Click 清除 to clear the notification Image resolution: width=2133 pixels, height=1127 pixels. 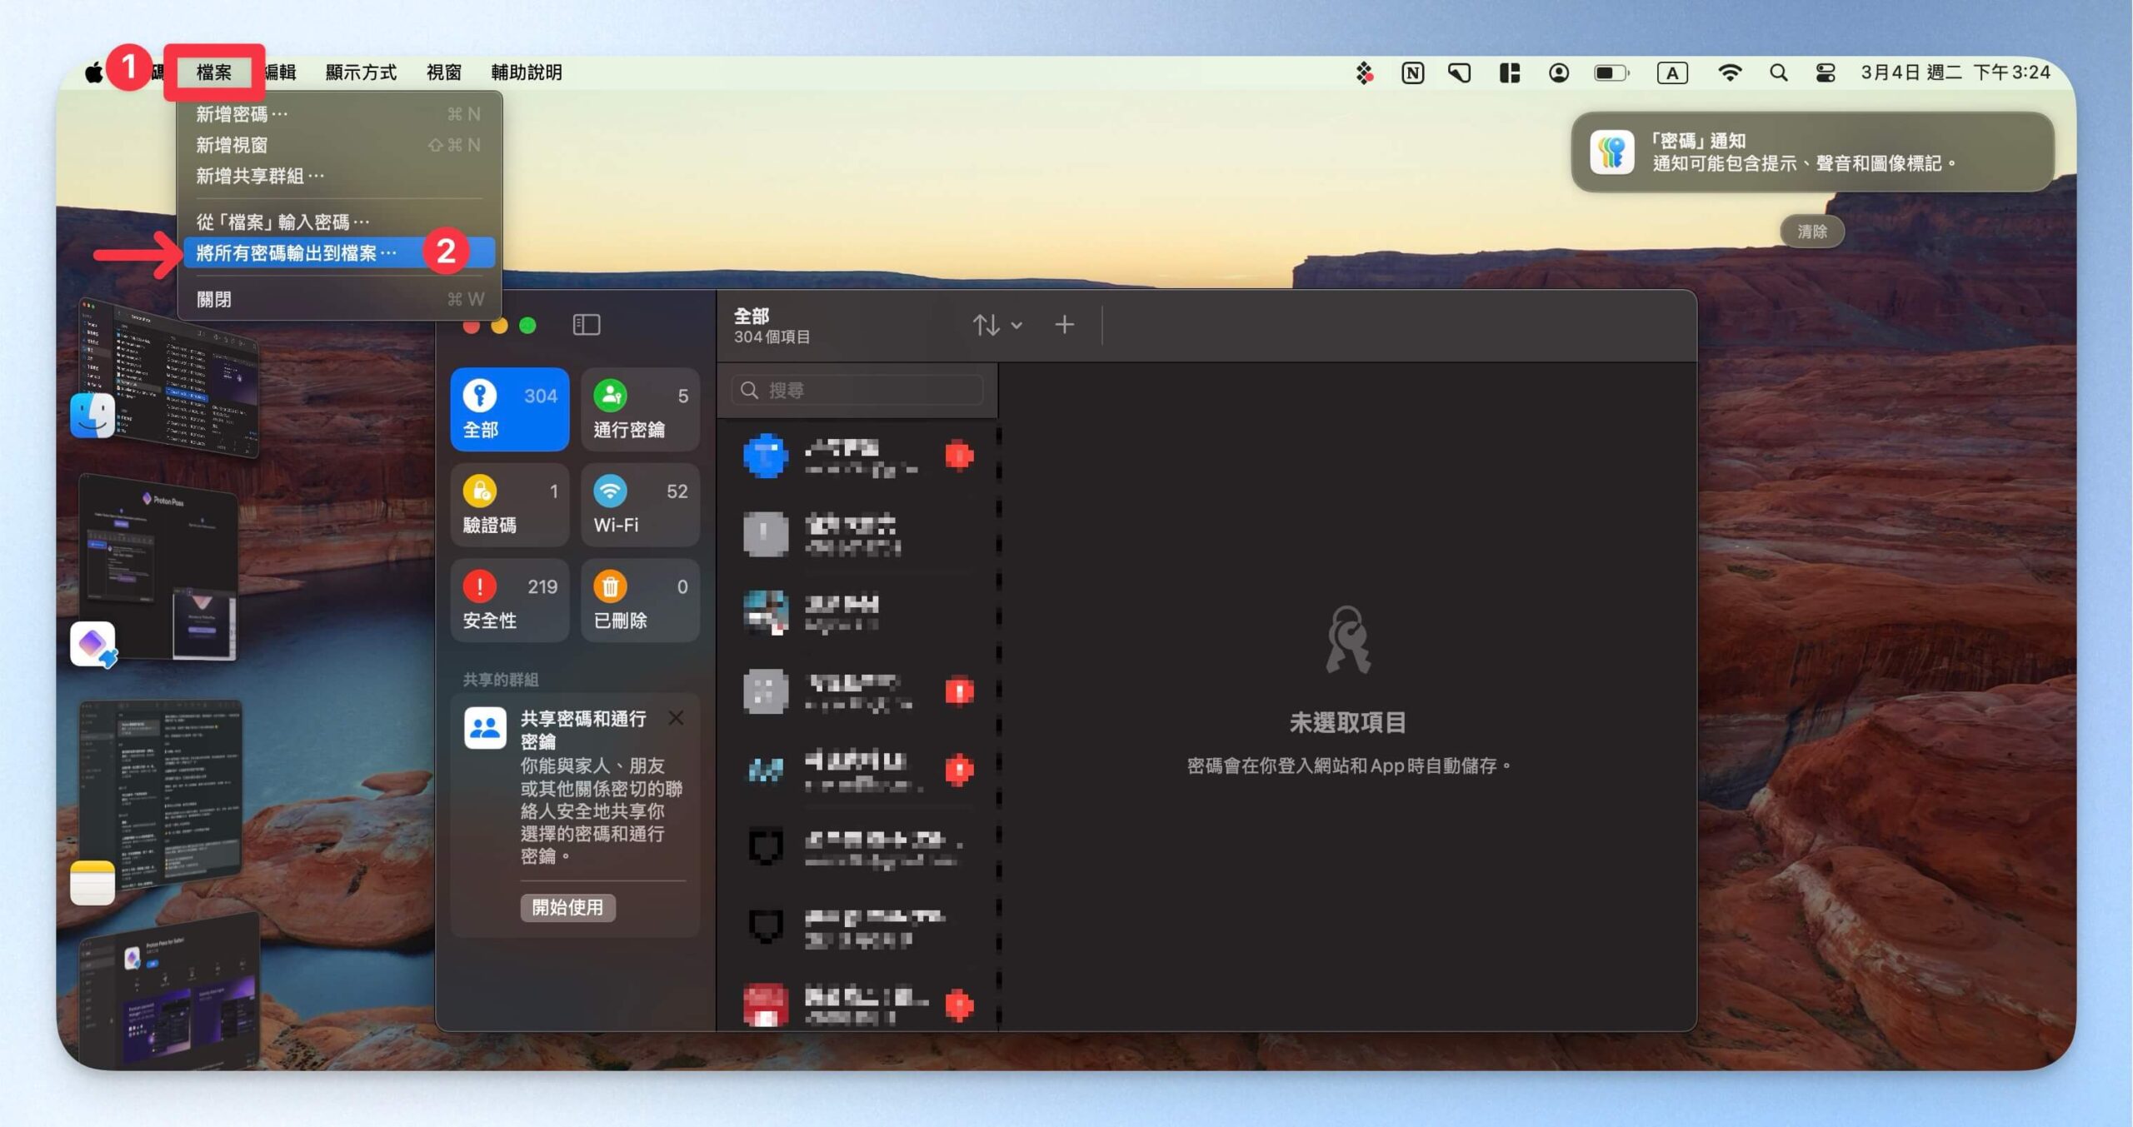coord(1811,232)
